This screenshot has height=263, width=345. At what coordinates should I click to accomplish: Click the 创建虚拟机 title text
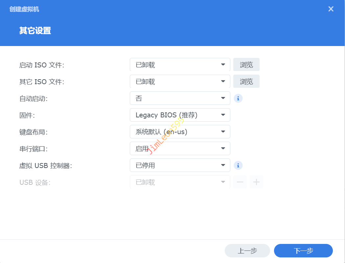click(x=24, y=9)
